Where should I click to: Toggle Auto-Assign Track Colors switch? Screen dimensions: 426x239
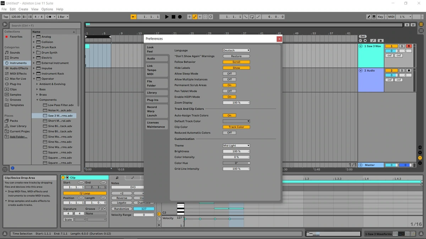click(x=229, y=115)
